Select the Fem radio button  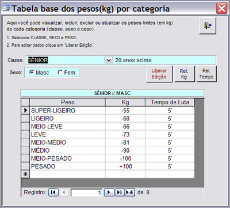[60, 73]
